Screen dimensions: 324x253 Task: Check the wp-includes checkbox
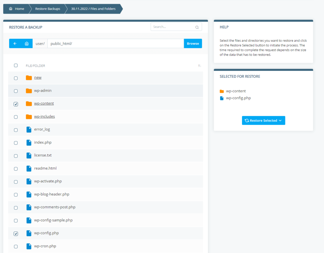16,117
